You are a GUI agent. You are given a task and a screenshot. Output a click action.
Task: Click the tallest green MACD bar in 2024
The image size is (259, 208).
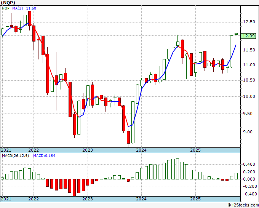tap(177, 169)
